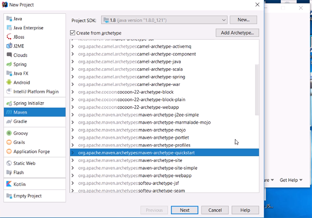Expand camel-archetype-java entry
The width and height of the screenshot is (312, 218).
(73, 62)
